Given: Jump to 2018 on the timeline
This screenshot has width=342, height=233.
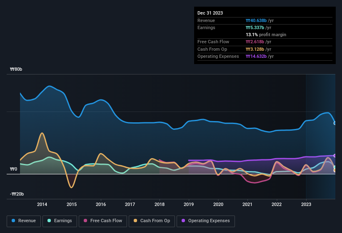Looking at the screenshot, I should pyautogui.click(x=160, y=204).
